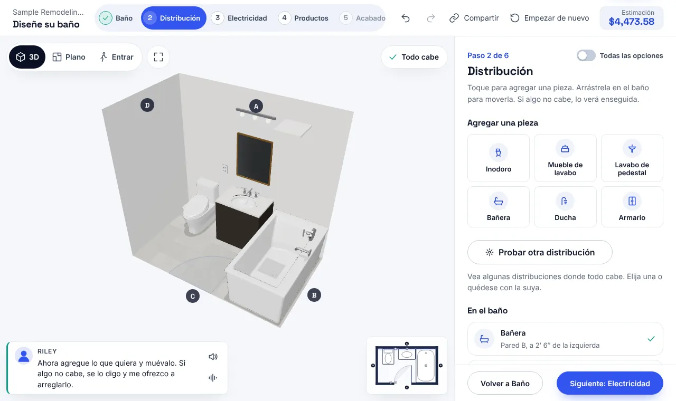Undo the last change with the undo arrow
Viewport: 676px width, 401px height.
[406, 18]
